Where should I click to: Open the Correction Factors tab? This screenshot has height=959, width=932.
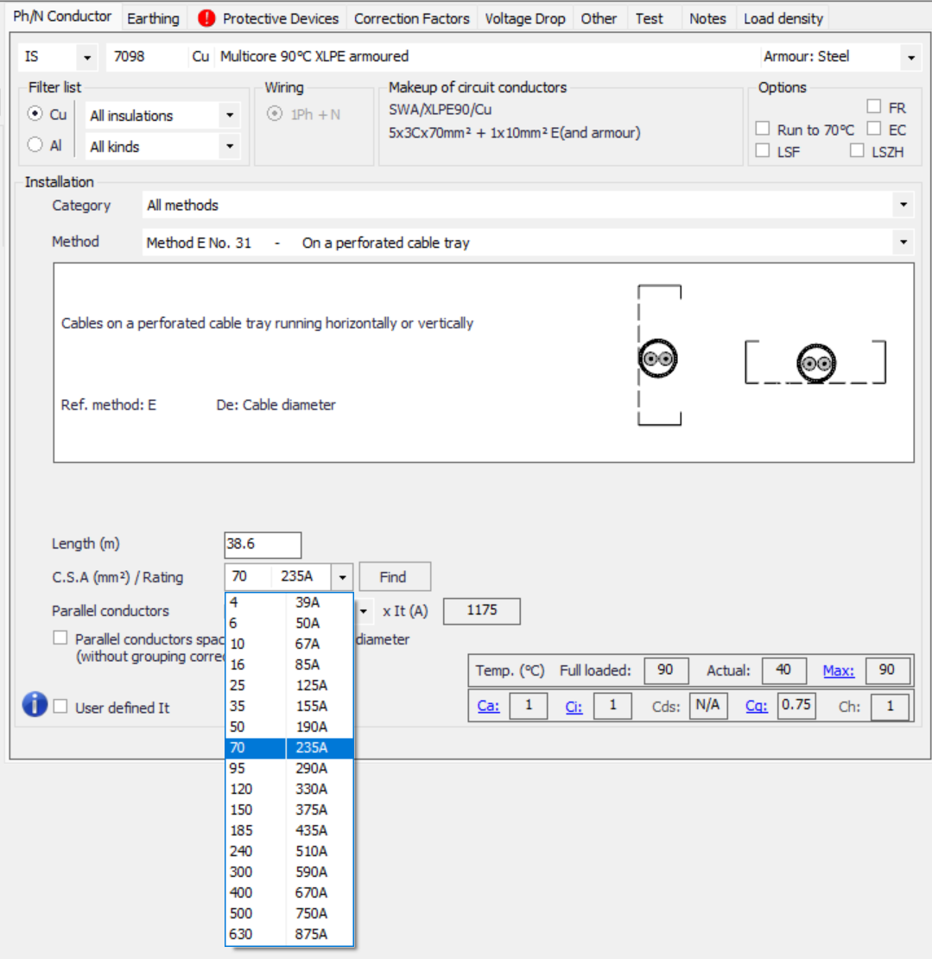(411, 18)
